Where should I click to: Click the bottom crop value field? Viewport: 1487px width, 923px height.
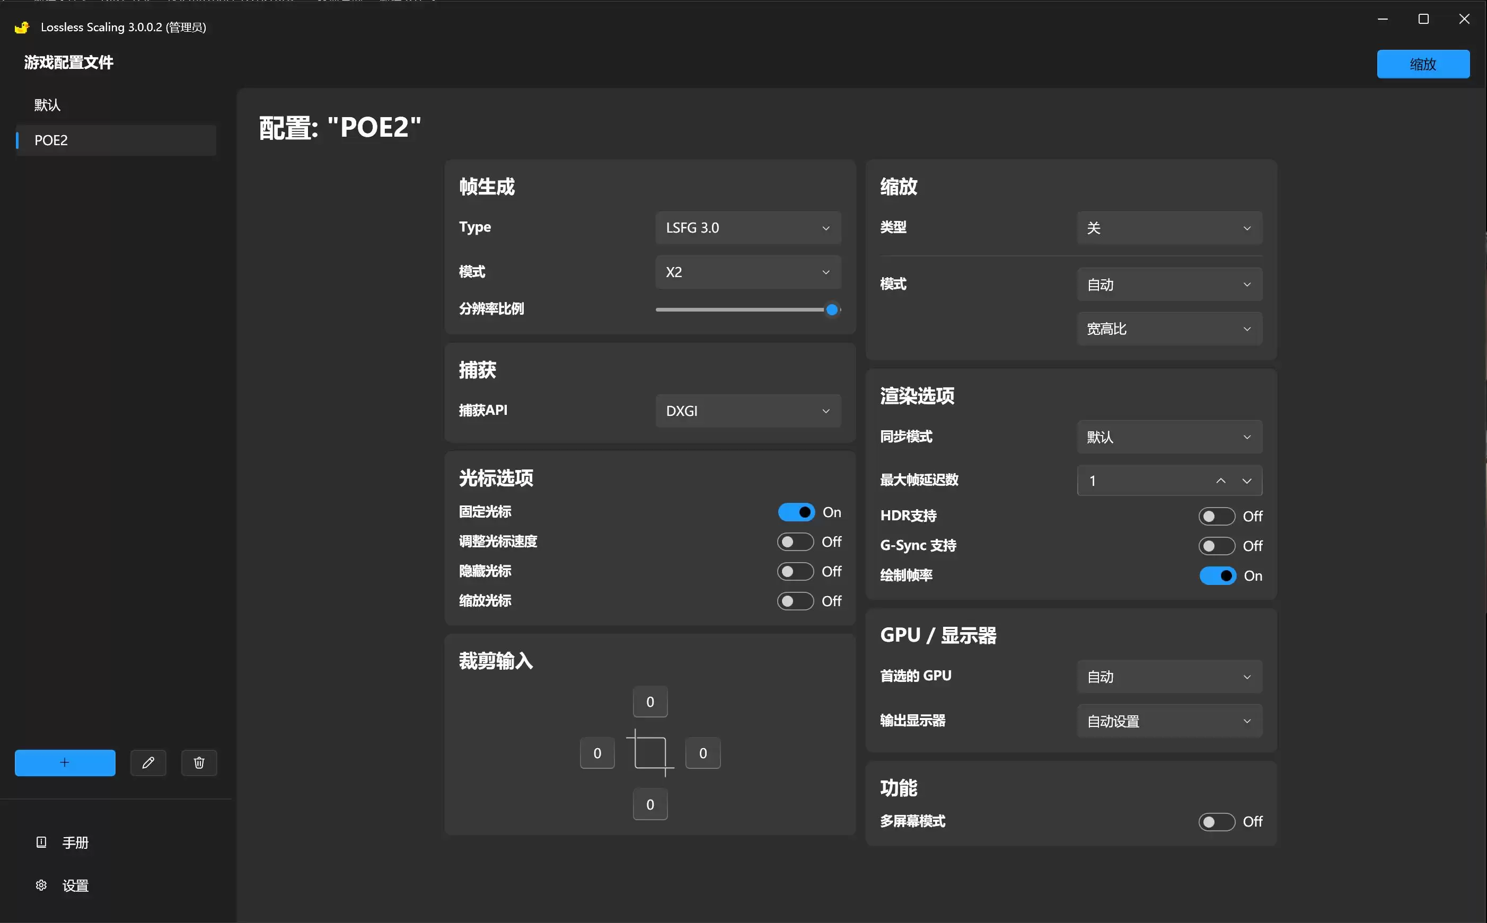coord(650,804)
